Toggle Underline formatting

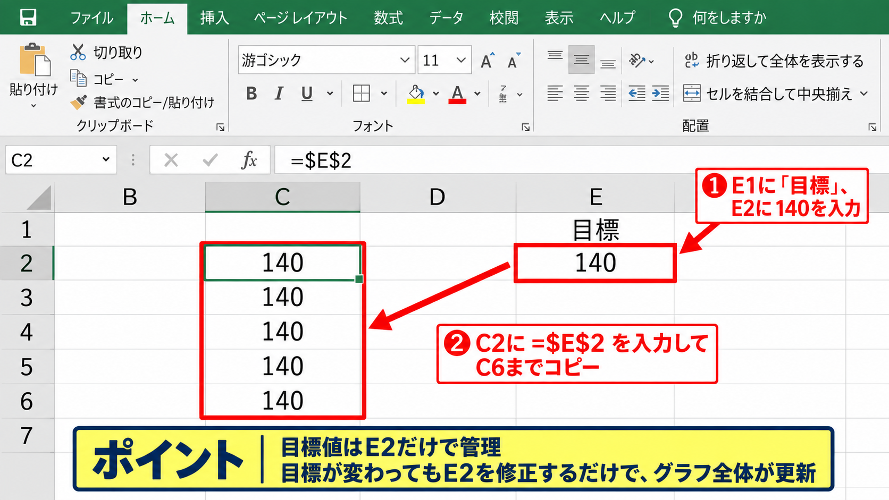pos(307,94)
